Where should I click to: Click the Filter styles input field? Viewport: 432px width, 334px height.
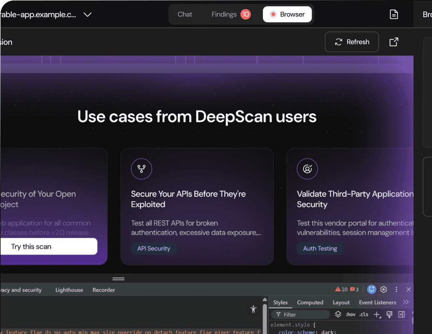[300, 314]
